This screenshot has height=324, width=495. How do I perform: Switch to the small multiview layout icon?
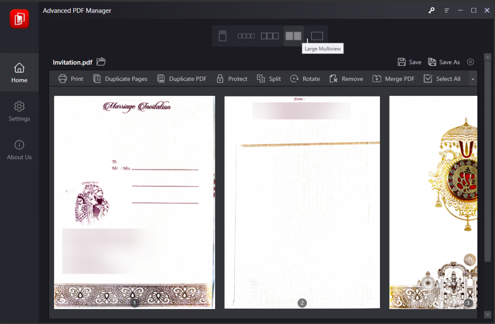click(246, 35)
